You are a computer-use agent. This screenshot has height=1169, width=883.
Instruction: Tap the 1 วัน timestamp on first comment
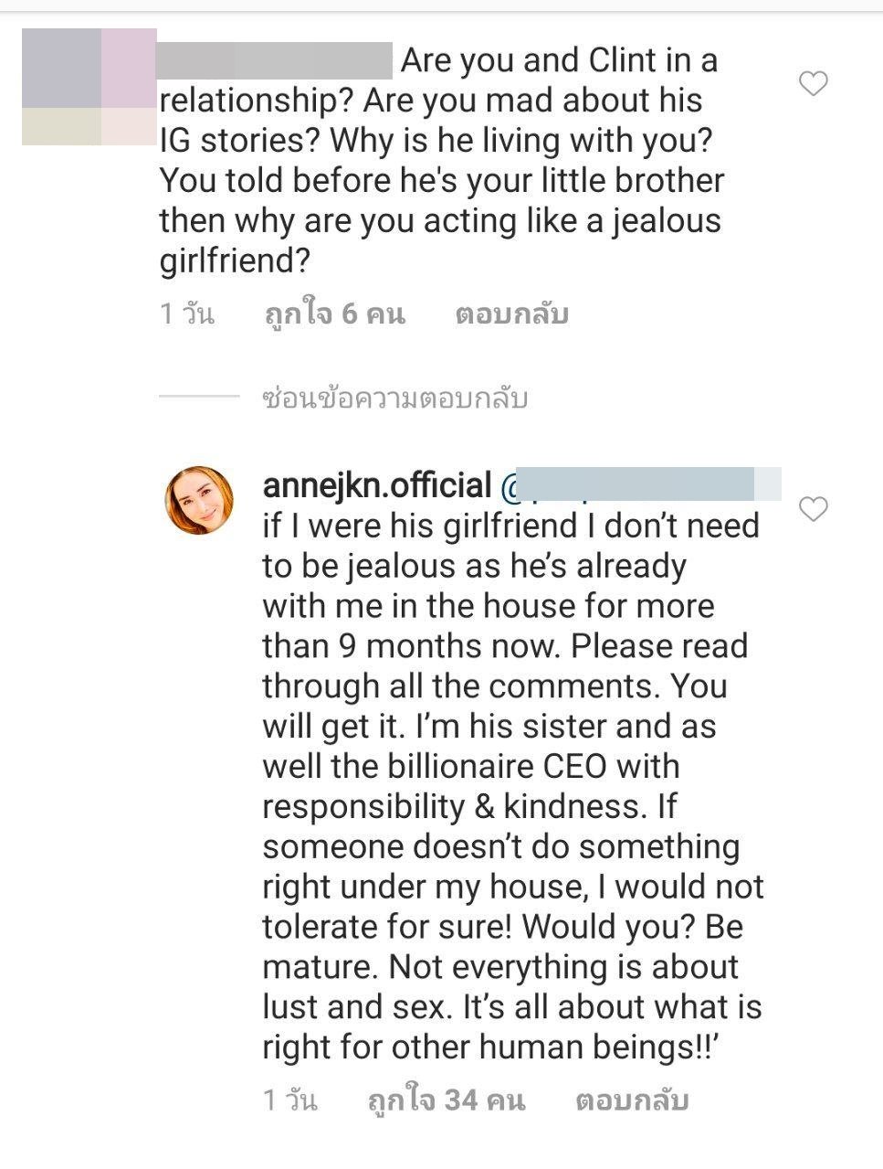pos(187,314)
